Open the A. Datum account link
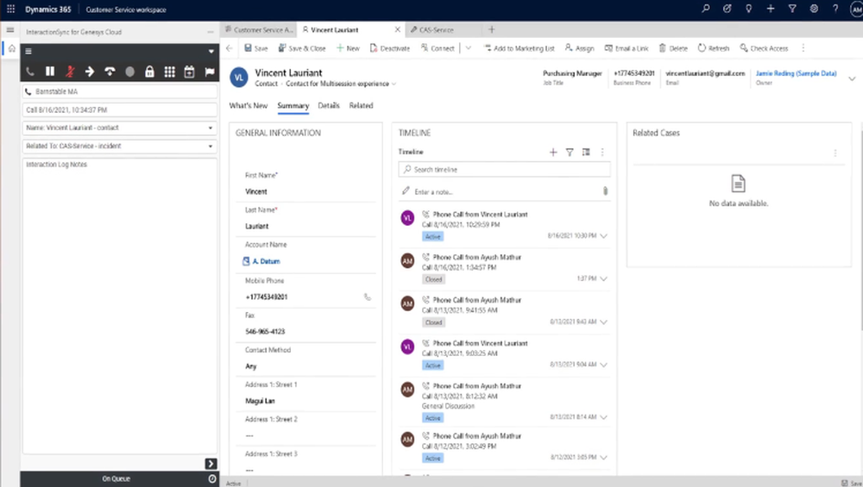 pos(267,261)
